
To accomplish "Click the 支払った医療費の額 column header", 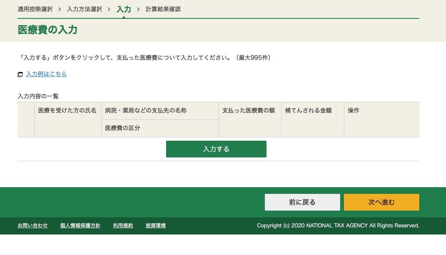I will [x=249, y=111].
